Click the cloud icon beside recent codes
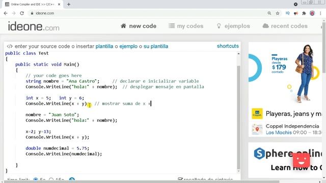326x183 pixels. pyautogui.click(x=265, y=26)
